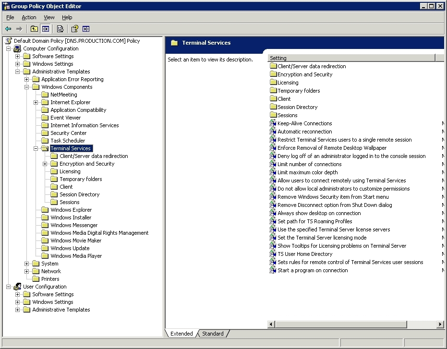447x349 pixels.
Task: Expand the System folder node
Action: click(27, 264)
